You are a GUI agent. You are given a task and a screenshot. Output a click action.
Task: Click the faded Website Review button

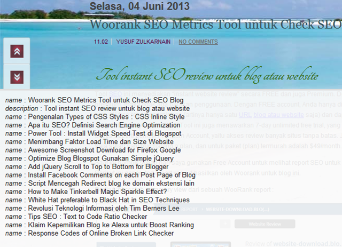265,224
